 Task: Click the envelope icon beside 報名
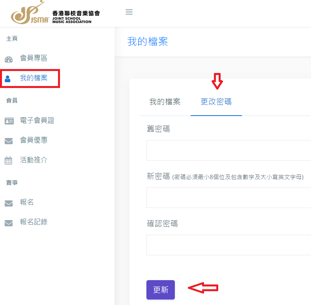pyautogui.click(x=9, y=203)
